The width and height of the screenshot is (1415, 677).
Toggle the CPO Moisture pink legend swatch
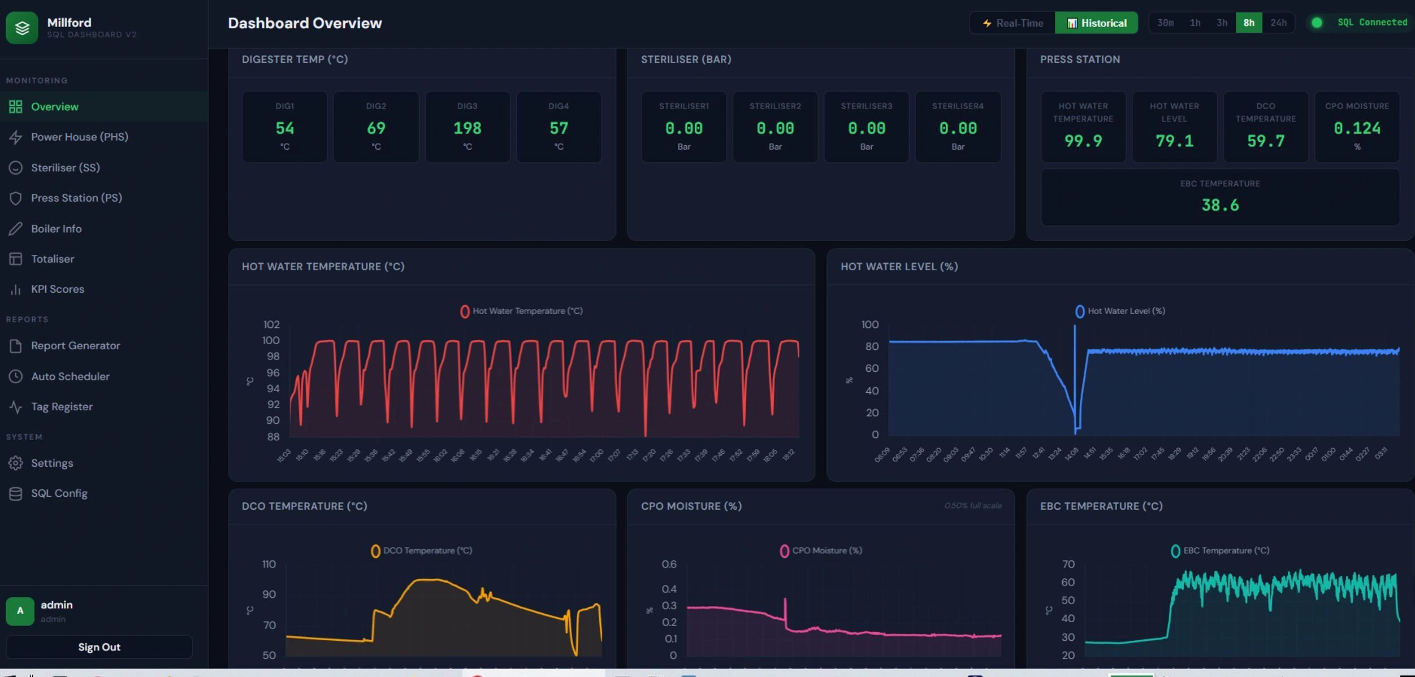click(784, 551)
